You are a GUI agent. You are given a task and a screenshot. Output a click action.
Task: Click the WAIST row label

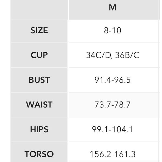pos(39,105)
